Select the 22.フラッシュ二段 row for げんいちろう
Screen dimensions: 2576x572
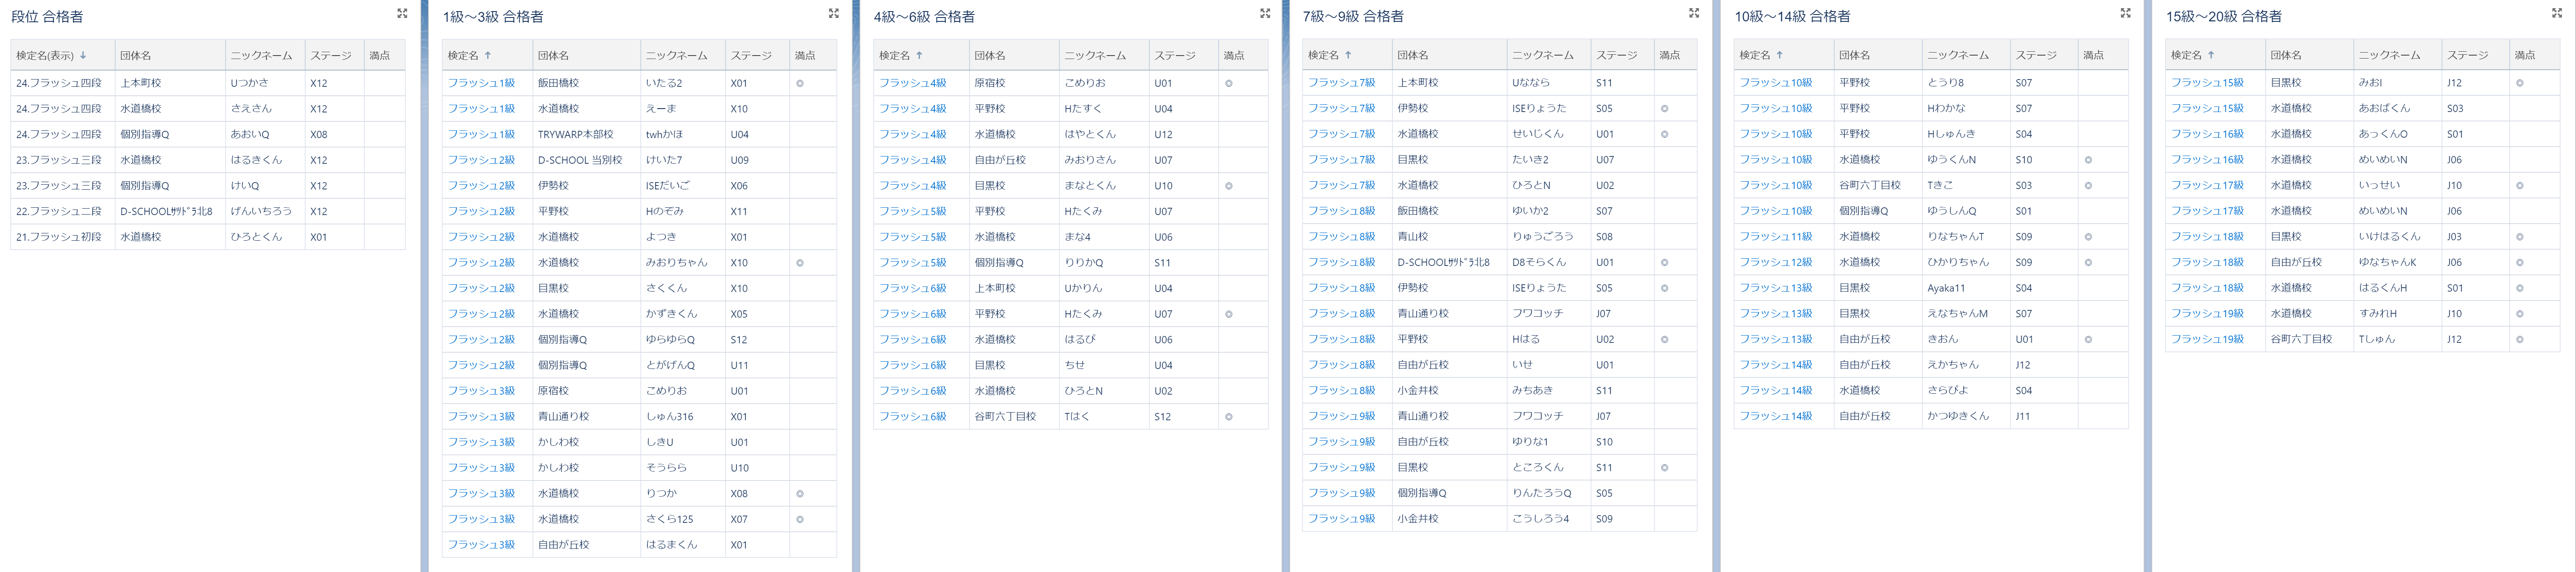208,212
